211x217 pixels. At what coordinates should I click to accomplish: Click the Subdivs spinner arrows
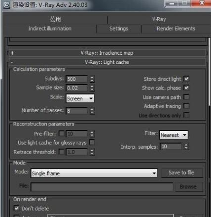pyautogui.click(x=92, y=79)
